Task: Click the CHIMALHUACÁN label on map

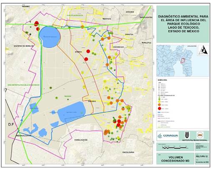Action: tap(81, 140)
